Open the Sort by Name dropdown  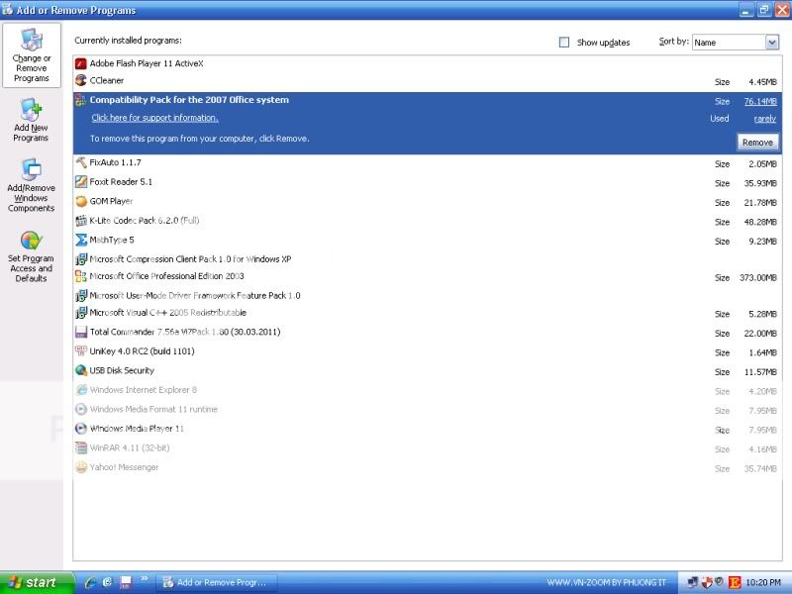pos(772,43)
